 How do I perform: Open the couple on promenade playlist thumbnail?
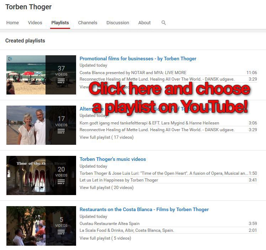[41, 125]
